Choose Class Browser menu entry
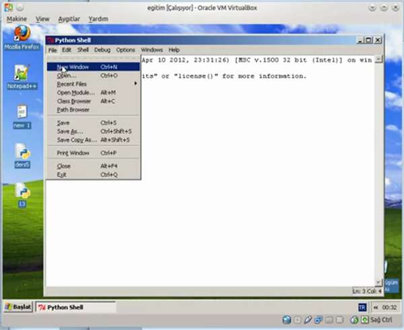This screenshot has height=330, width=404. click(x=94, y=101)
